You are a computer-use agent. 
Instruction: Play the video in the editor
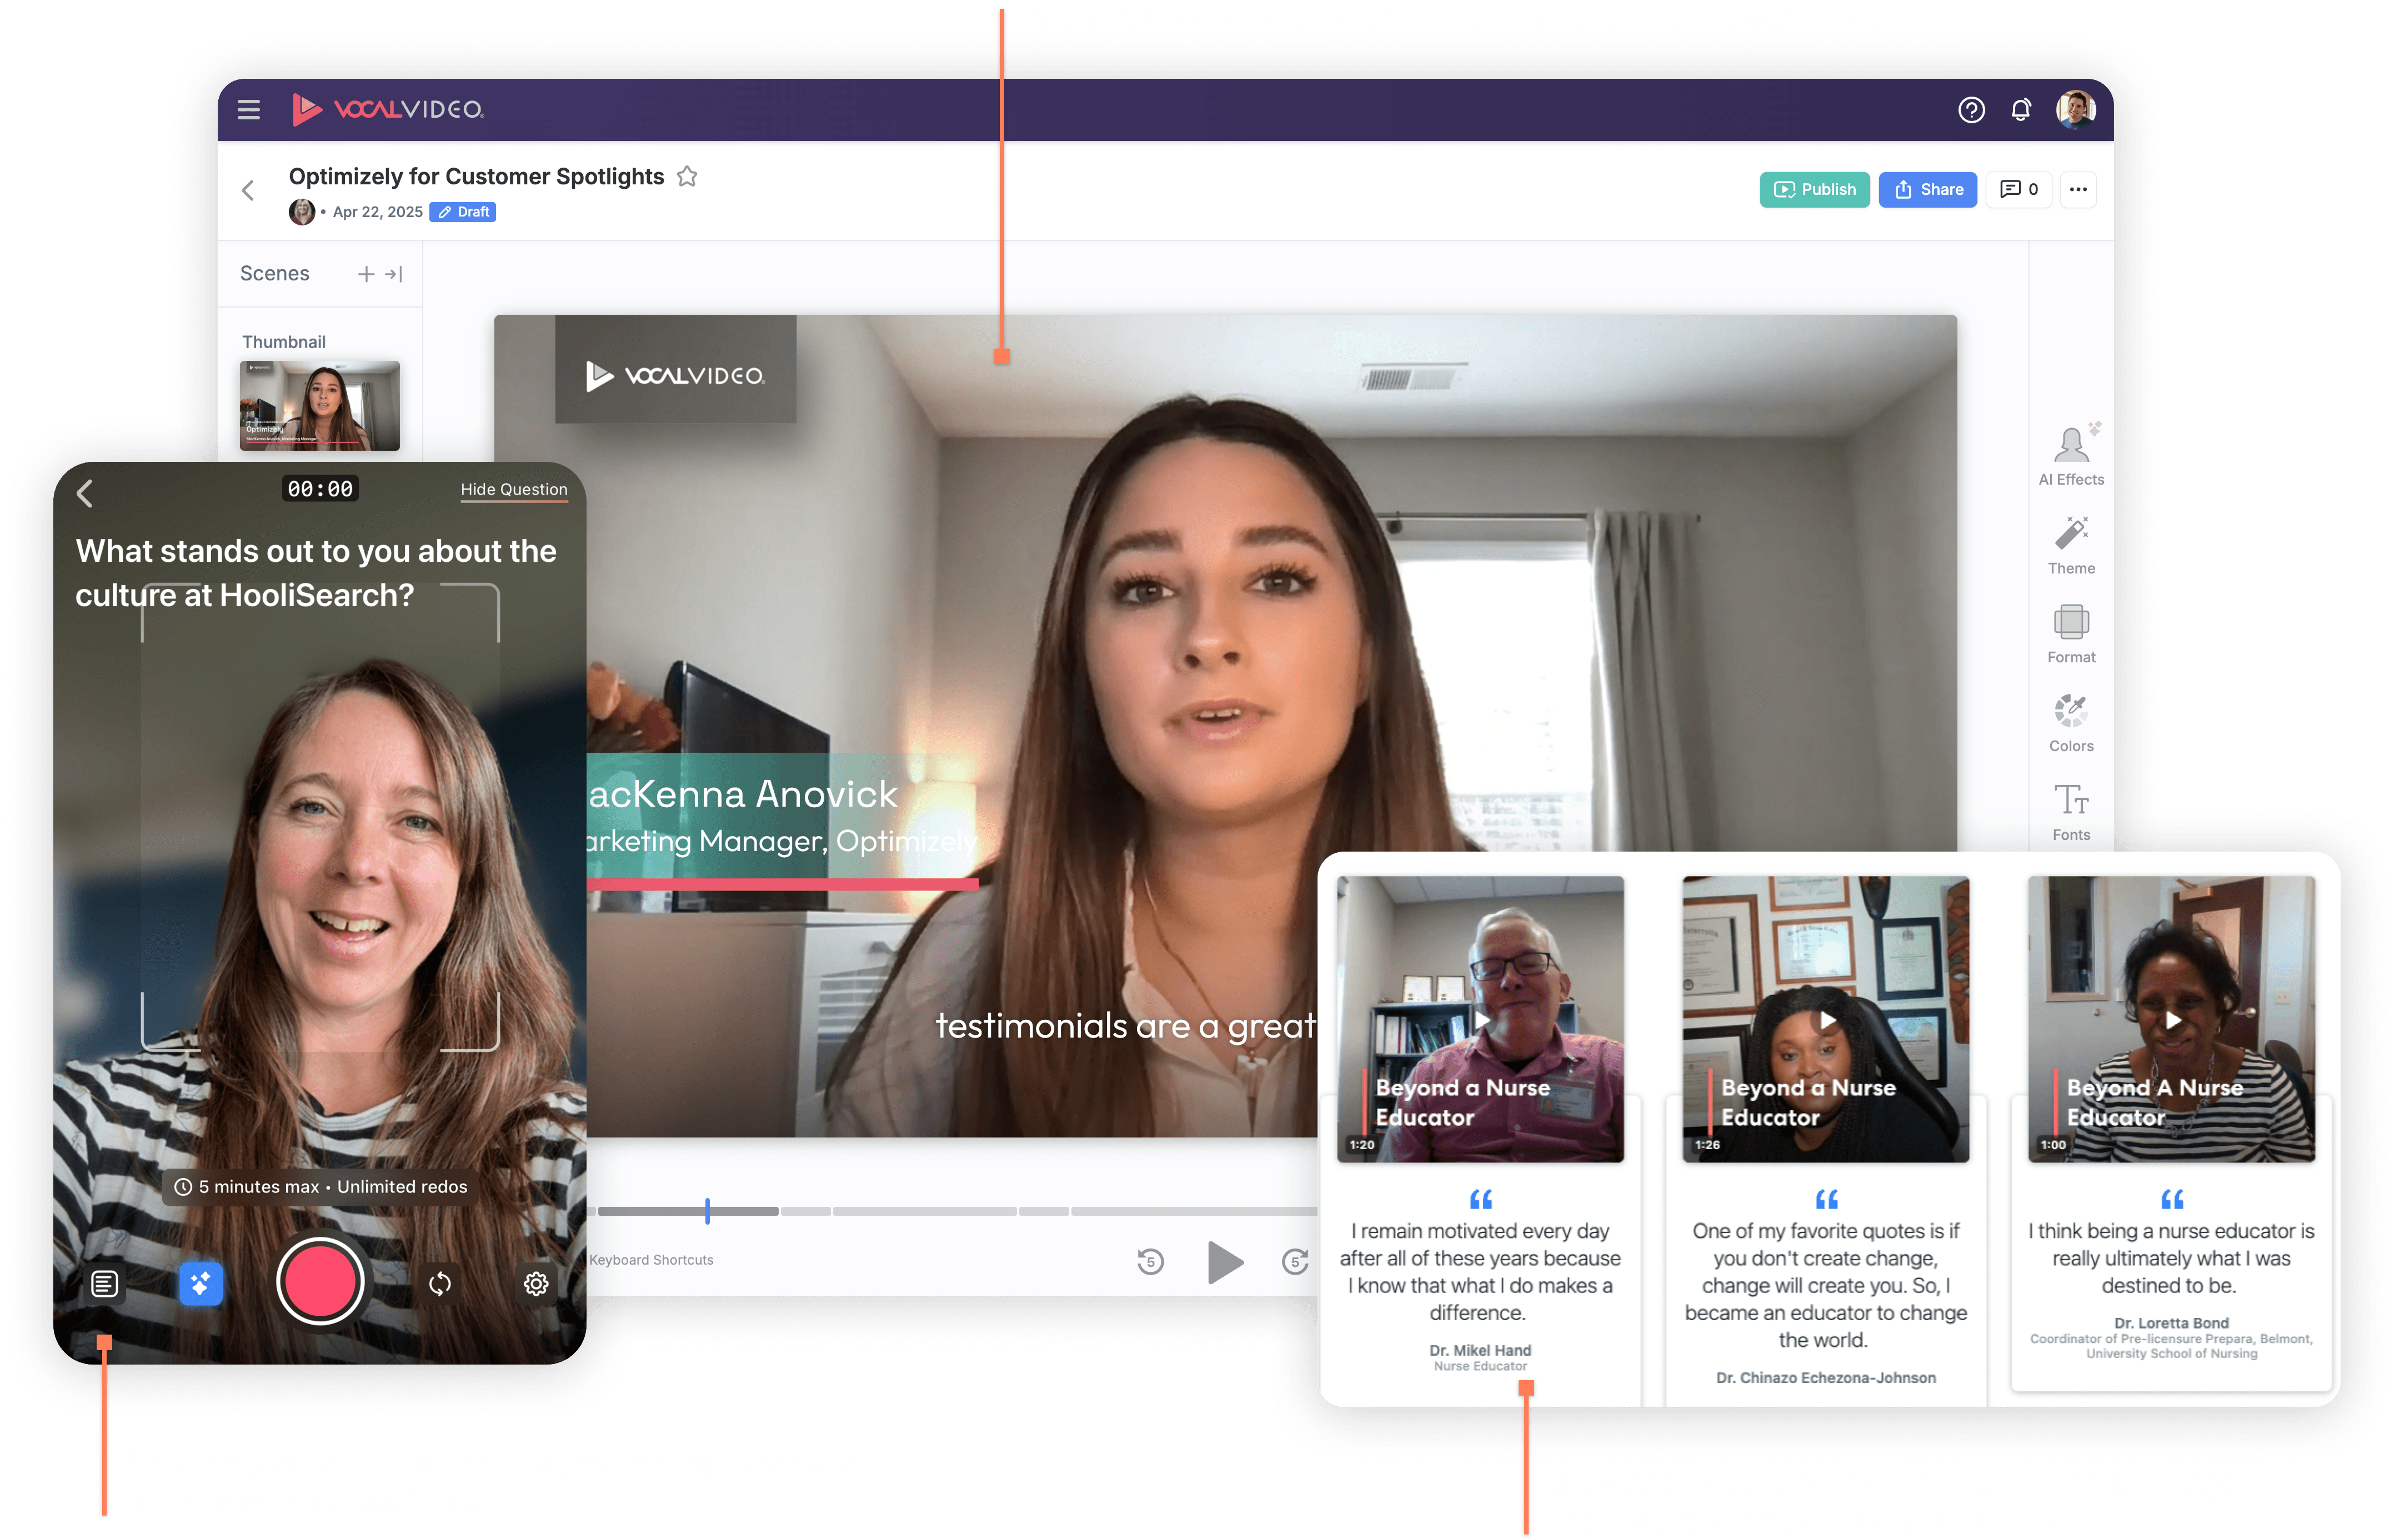click(1225, 1262)
